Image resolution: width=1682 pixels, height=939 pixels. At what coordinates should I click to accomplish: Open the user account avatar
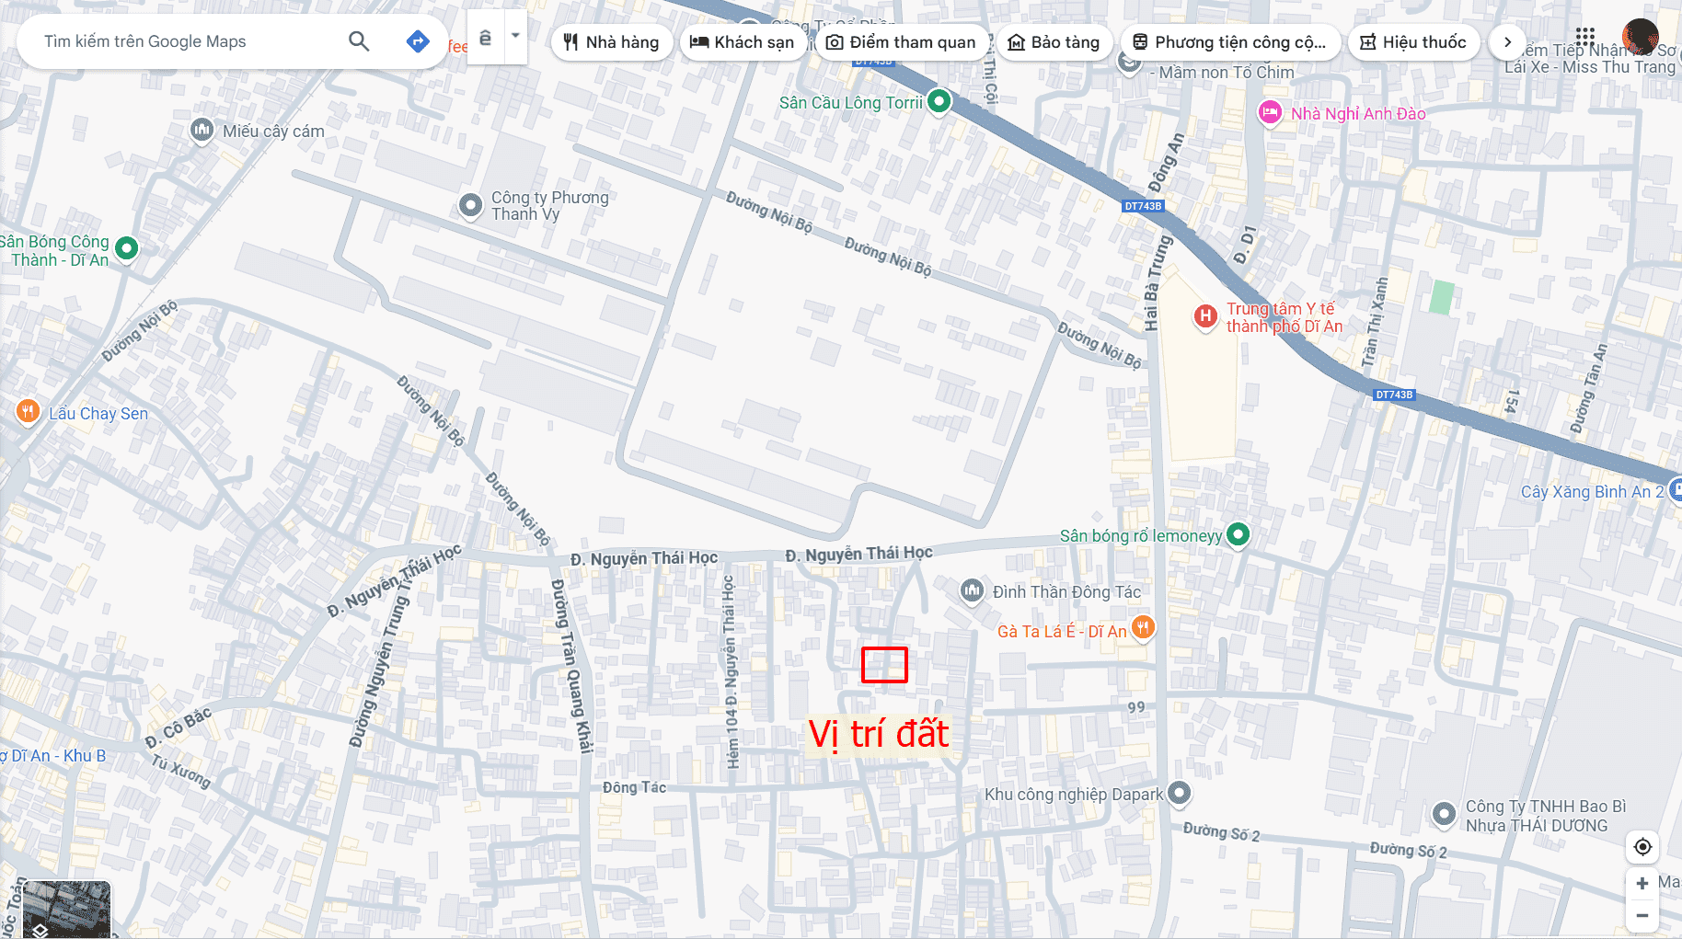click(1640, 37)
